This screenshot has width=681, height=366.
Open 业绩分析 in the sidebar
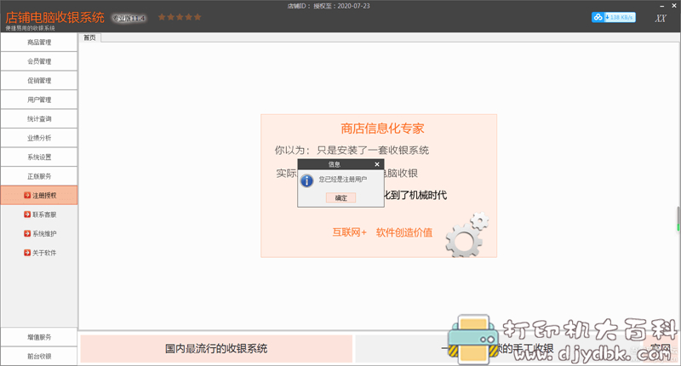39,138
